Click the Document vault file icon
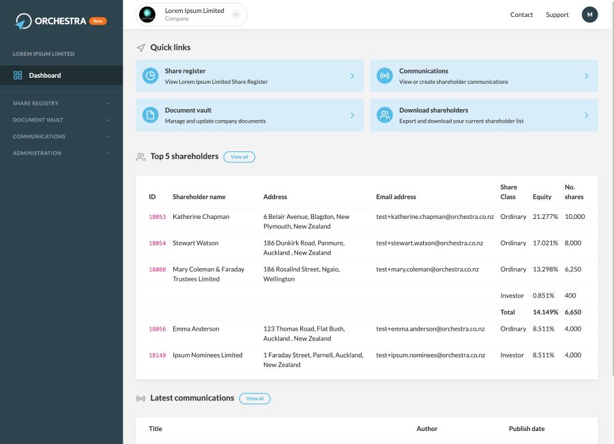 pyautogui.click(x=150, y=115)
